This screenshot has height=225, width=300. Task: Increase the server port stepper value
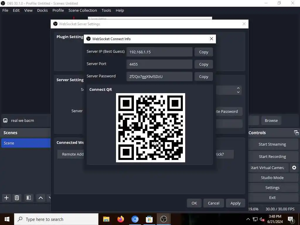[238, 88]
